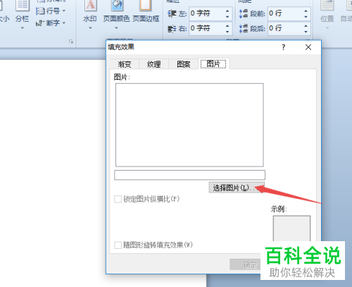Click spacing after icon beside 段后
Screen dimensions: 352x287
[x=244, y=28]
